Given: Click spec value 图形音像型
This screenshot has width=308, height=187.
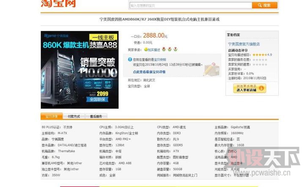Looking at the screenshot, I should [x=181, y=157].
